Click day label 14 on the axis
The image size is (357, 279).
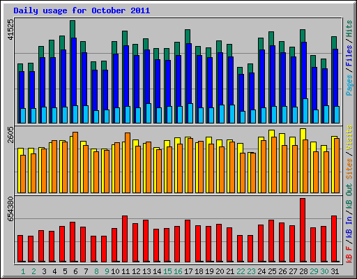(157, 271)
